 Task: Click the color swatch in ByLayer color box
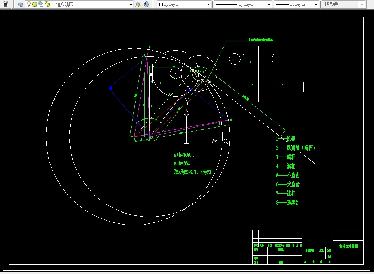coord(161,4)
